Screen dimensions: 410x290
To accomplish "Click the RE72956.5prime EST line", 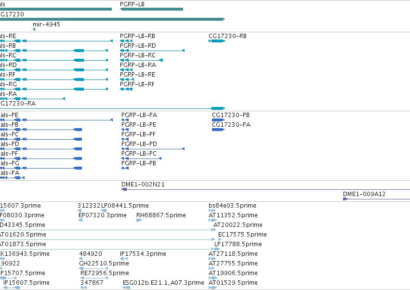I will 94,278.
